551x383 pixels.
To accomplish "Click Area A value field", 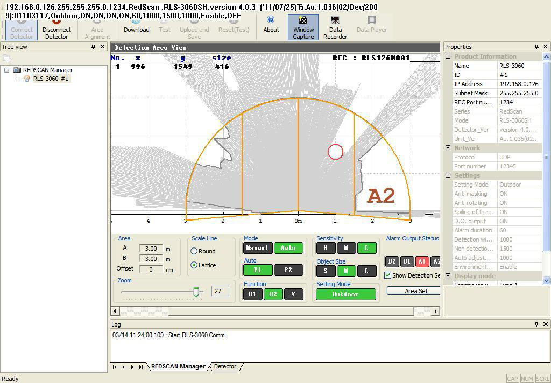I will click(151, 249).
